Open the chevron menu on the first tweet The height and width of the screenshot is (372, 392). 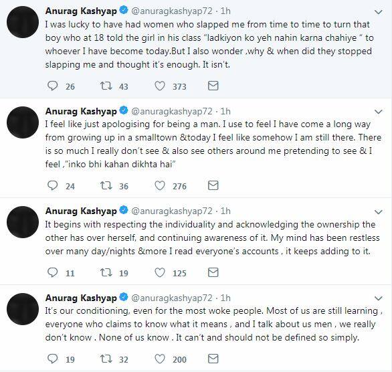point(379,12)
